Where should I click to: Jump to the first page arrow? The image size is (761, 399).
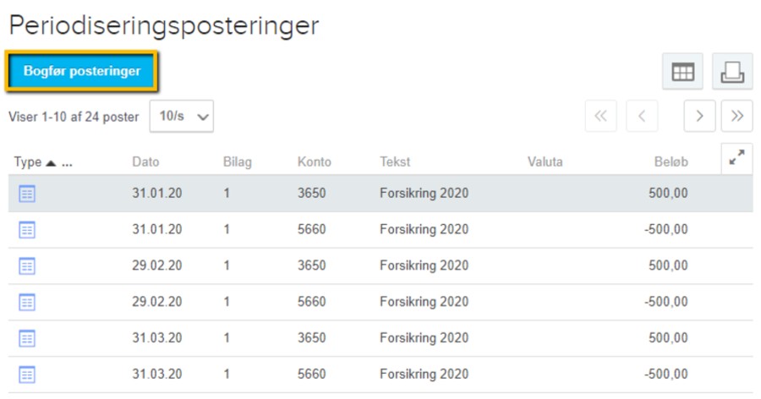601,116
